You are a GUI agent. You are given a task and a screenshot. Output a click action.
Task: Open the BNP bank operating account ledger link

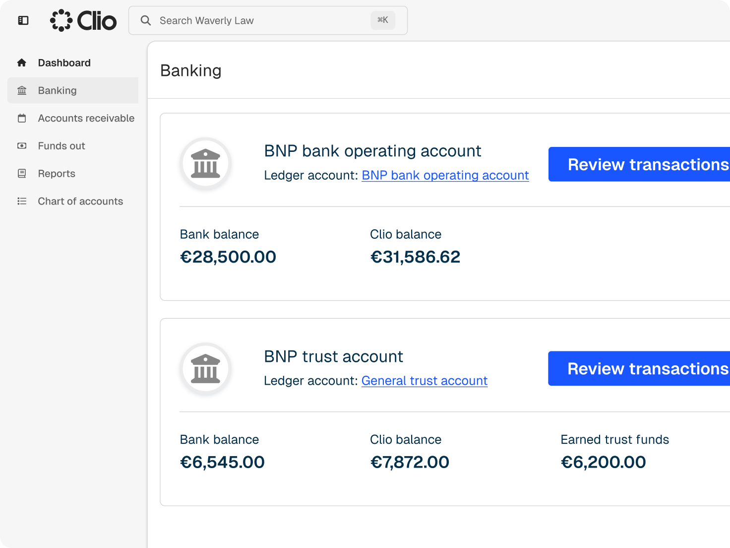[445, 176]
